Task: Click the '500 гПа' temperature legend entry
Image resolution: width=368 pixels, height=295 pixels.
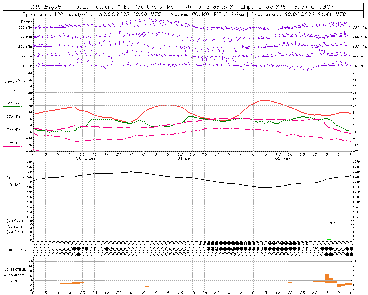Action: point(14,143)
